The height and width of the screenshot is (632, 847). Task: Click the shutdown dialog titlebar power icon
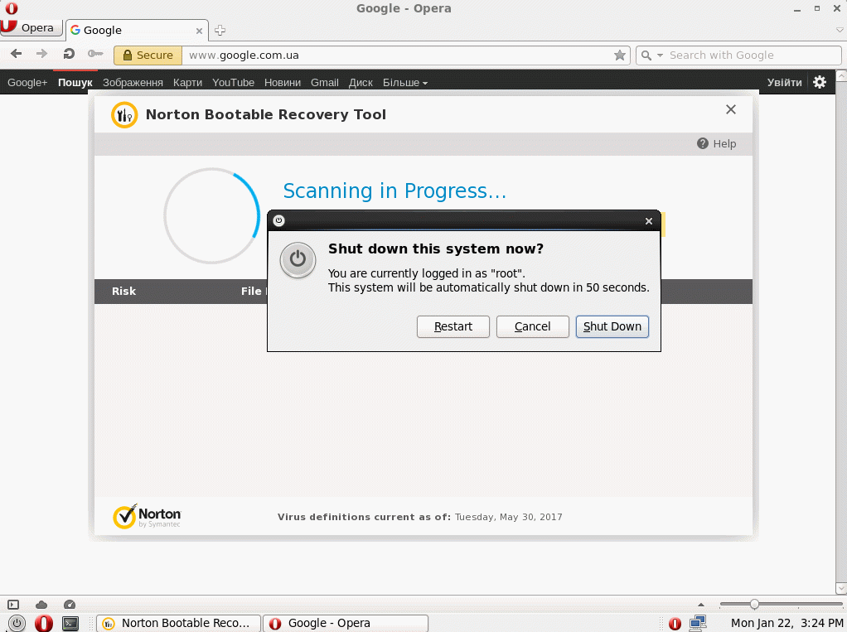(x=278, y=220)
